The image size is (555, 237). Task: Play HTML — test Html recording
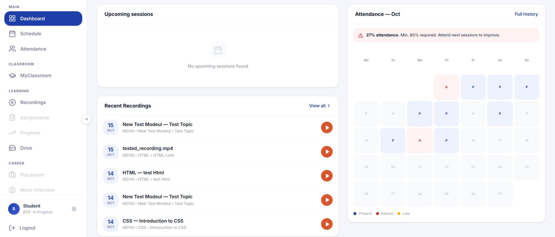[327, 176]
